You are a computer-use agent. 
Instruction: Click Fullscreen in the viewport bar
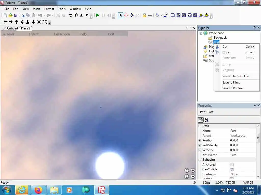coord(62,34)
